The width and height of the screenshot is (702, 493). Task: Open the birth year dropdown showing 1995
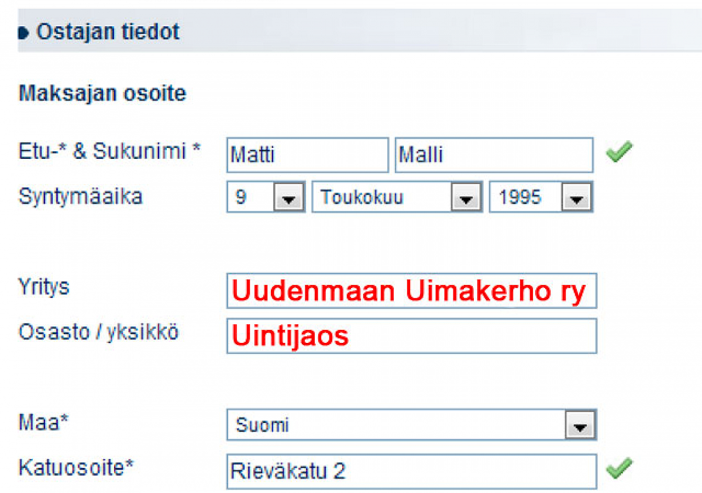coord(541,197)
